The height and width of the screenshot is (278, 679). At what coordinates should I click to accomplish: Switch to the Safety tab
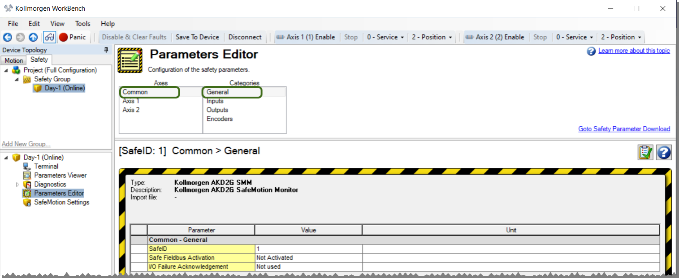click(39, 60)
